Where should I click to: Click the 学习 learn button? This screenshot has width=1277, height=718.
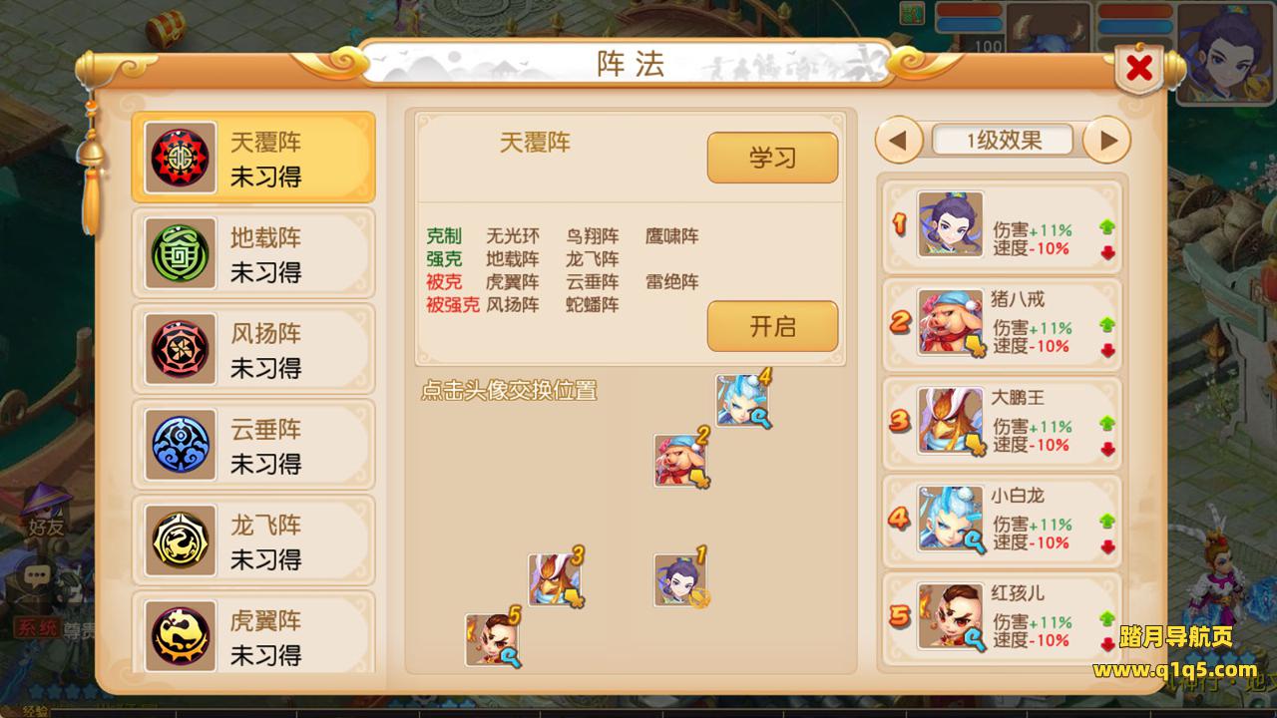click(x=772, y=158)
